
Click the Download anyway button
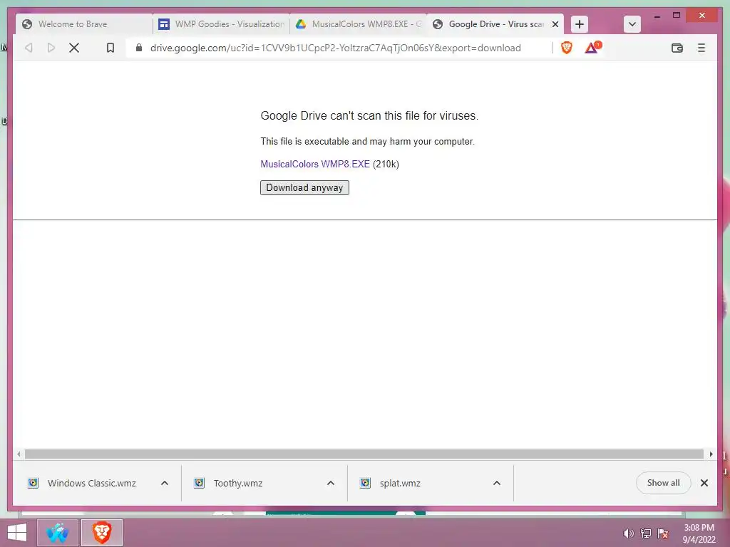pos(304,187)
